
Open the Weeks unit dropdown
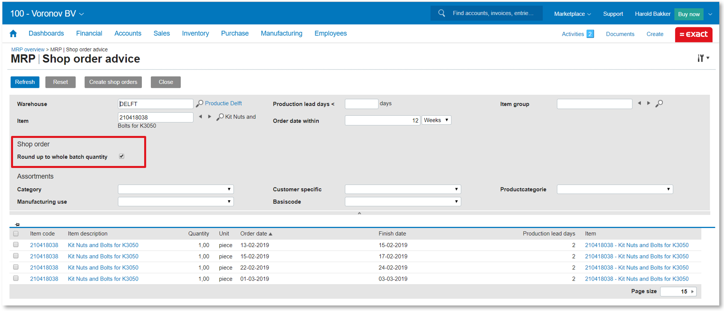coord(436,120)
